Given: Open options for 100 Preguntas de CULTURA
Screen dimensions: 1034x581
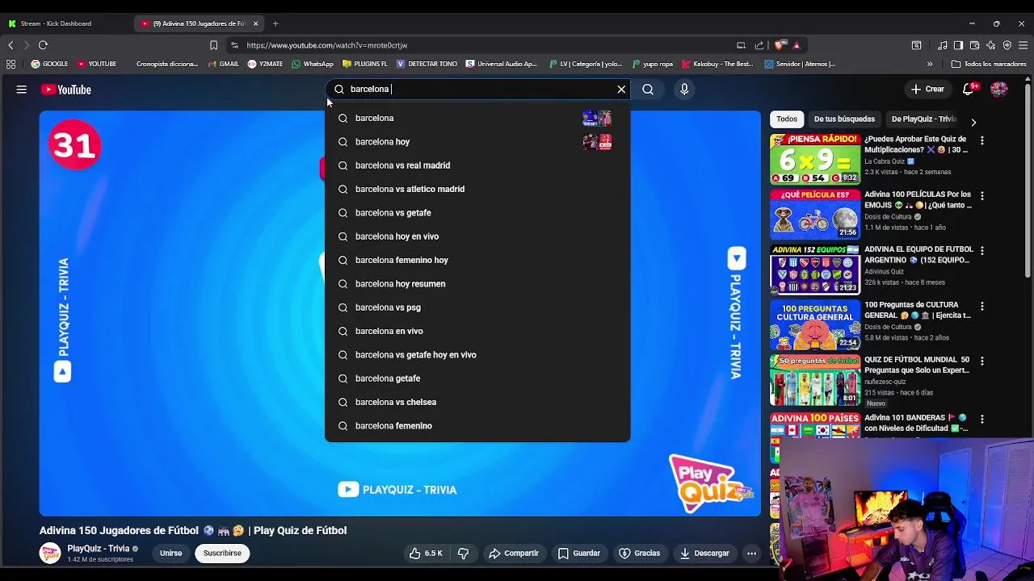Looking at the screenshot, I should 982,306.
